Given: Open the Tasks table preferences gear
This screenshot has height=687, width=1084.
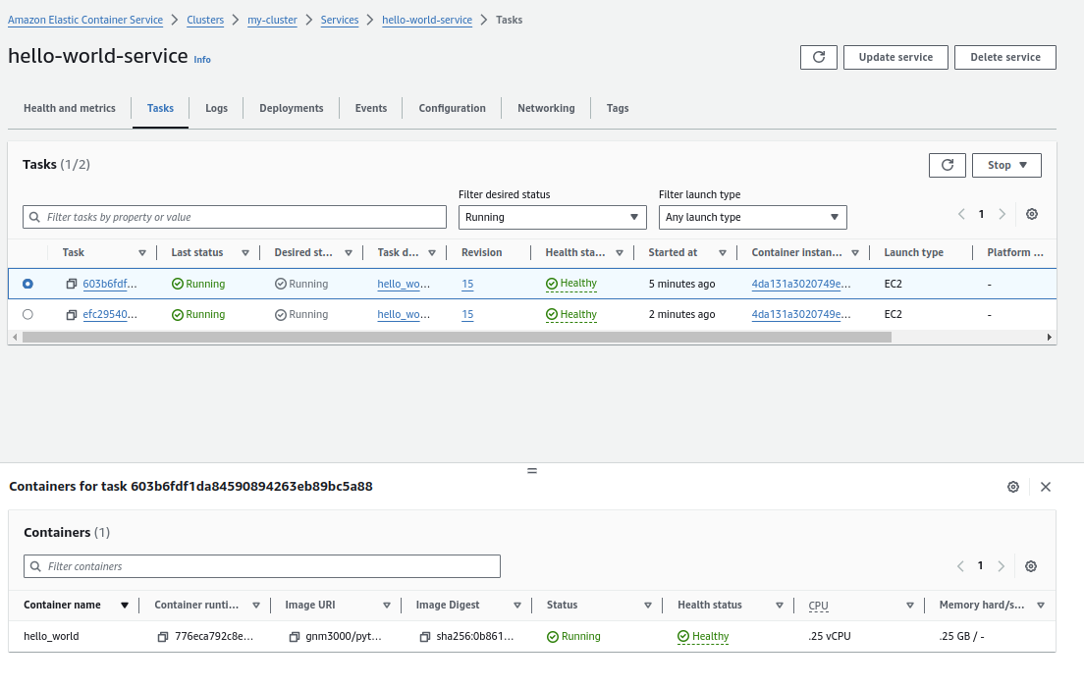Looking at the screenshot, I should tap(1031, 214).
